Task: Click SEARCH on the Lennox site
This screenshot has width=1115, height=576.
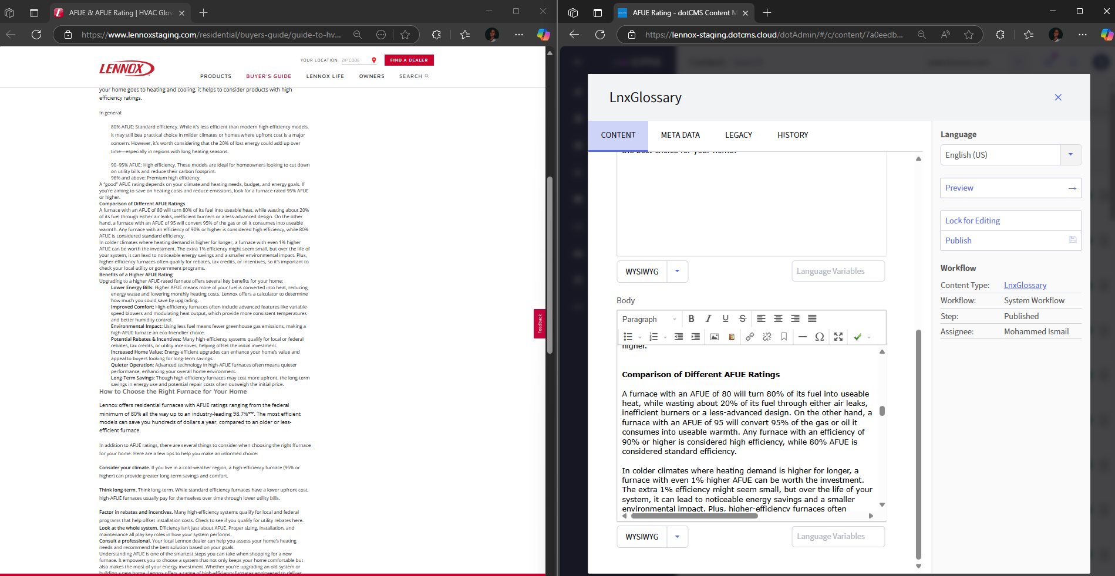Action: point(414,76)
